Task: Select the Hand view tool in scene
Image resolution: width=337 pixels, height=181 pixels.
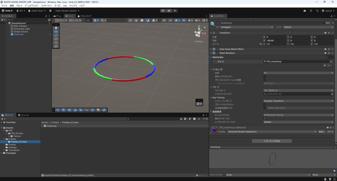Action: 56,28
